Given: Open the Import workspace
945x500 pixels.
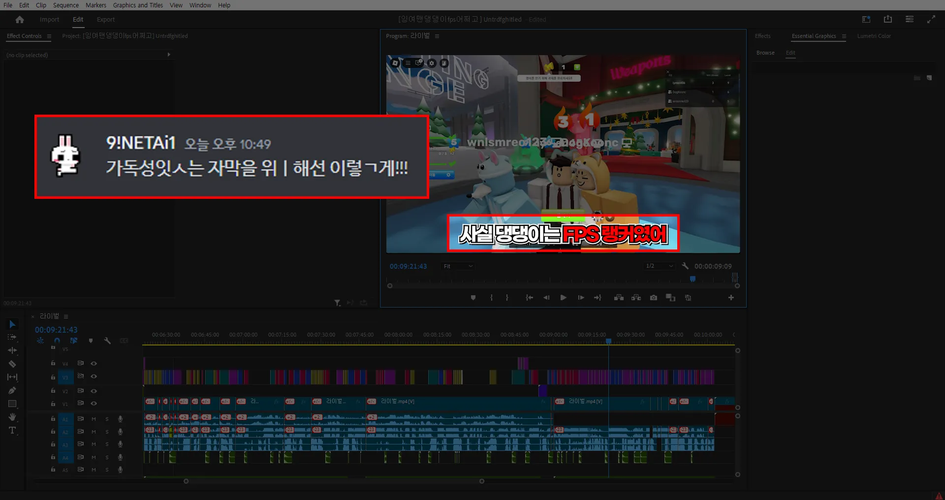Looking at the screenshot, I should pyautogui.click(x=49, y=20).
